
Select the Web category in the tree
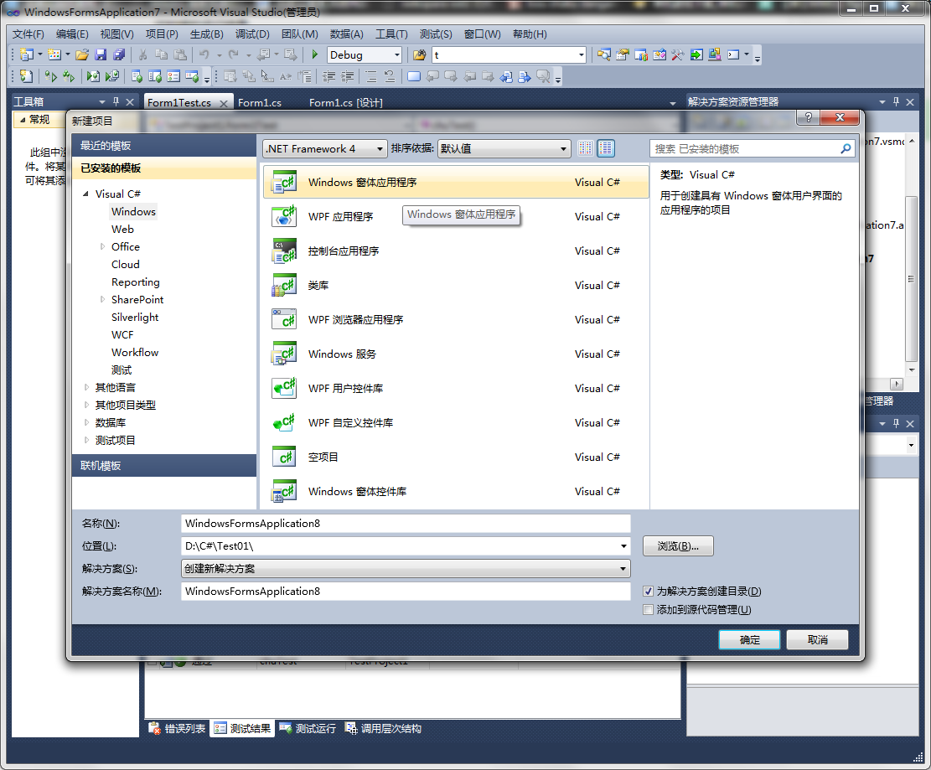122,230
